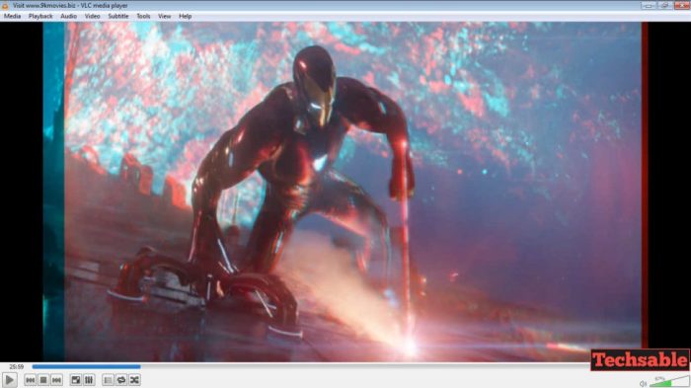Close the VLC media player window

tap(682, 5)
